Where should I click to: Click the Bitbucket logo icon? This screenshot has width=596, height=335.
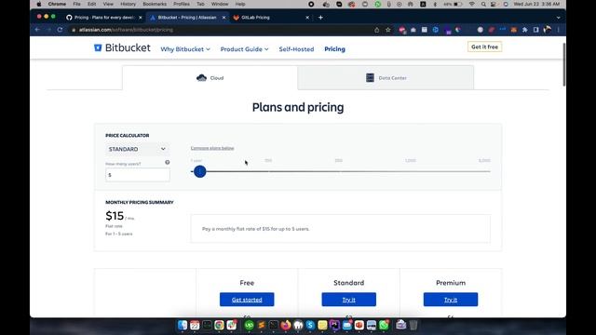coord(98,47)
